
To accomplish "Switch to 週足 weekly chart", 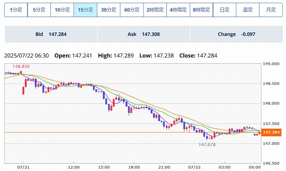I will [x=248, y=10].
